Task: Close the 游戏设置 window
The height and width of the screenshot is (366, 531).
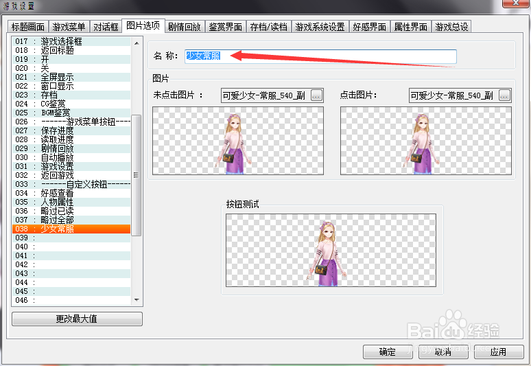Action: pos(515,3)
